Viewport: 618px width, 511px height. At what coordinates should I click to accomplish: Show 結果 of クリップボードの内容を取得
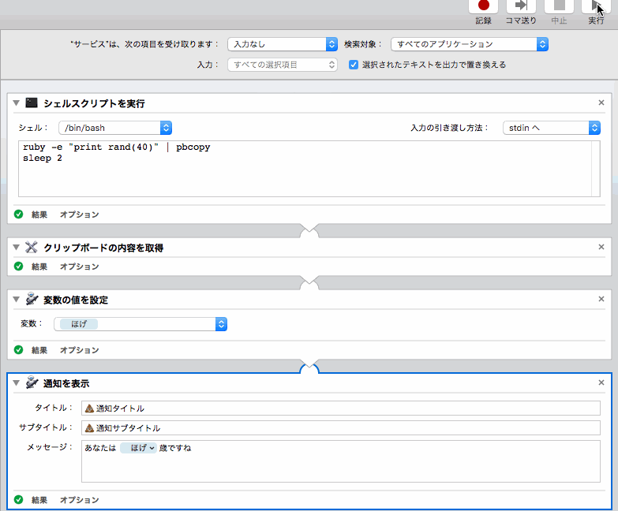click(x=39, y=267)
